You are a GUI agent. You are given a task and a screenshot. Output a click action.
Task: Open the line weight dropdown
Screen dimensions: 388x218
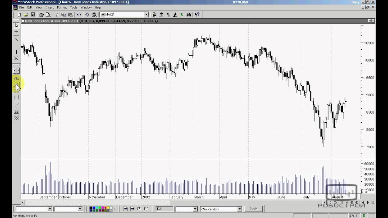click(80, 209)
